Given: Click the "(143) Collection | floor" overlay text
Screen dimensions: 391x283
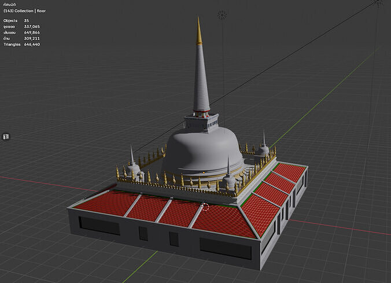Looking at the screenshot, I should (x=24, y=11).
